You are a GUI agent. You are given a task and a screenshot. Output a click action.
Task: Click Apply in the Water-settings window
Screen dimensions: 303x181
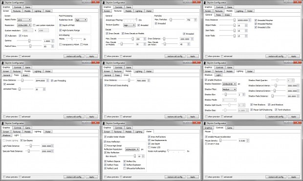193,177
